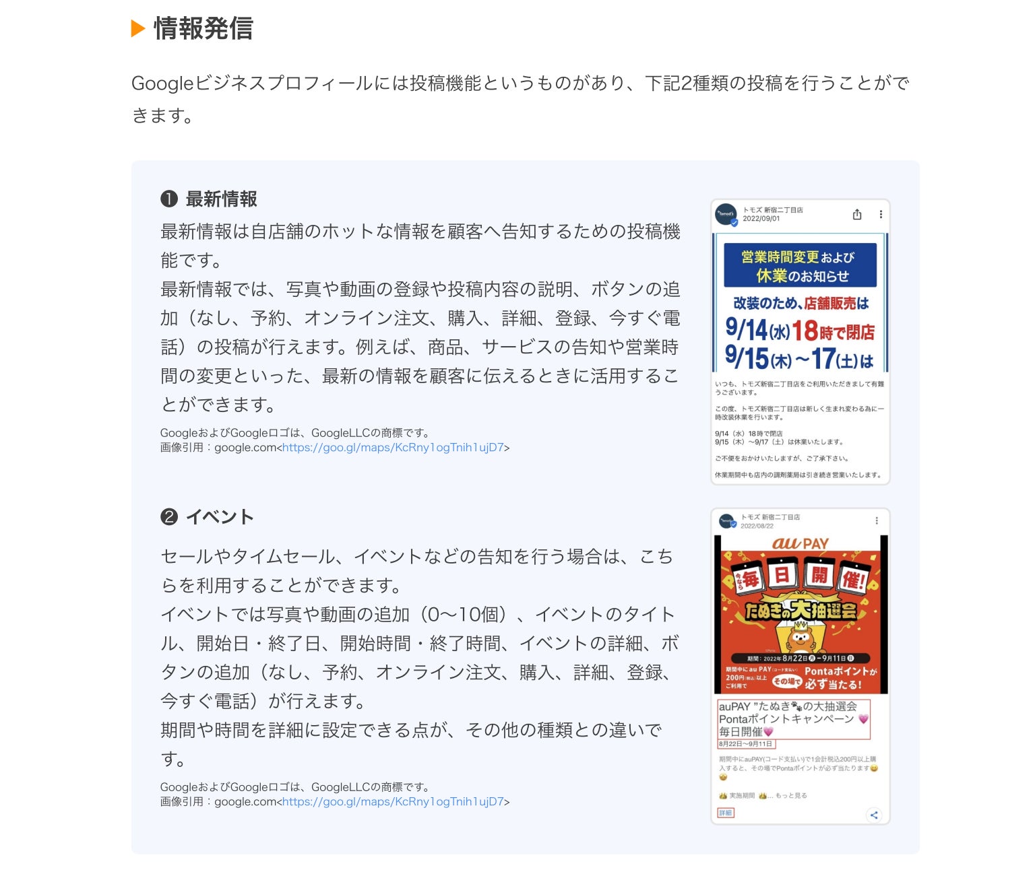The width and height of the screenshot is (1035, 882).
Task: Click 詳細 button on auPAY event post
Action: (x=726, y=813)
